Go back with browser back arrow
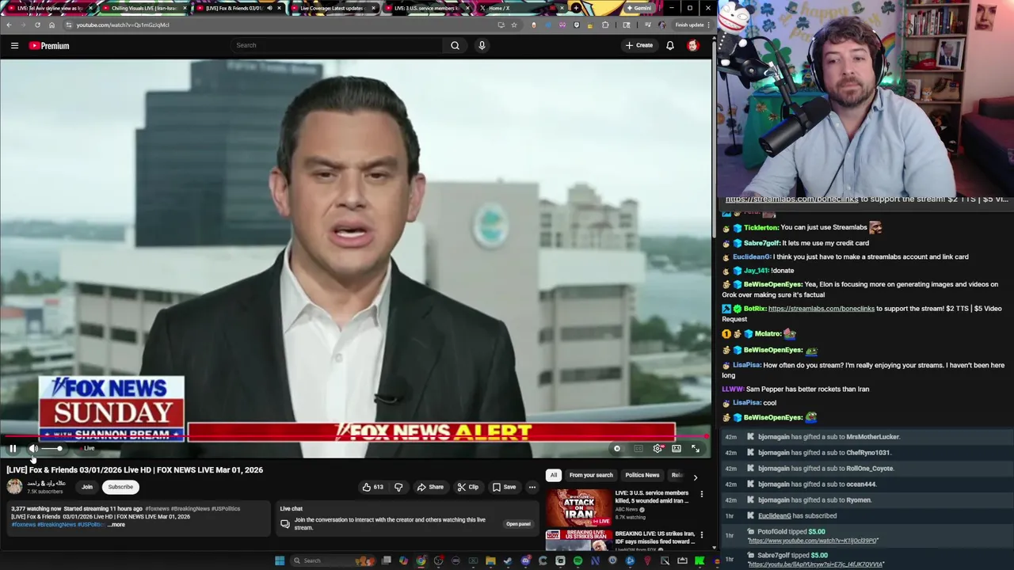 (x=9, y=25)
